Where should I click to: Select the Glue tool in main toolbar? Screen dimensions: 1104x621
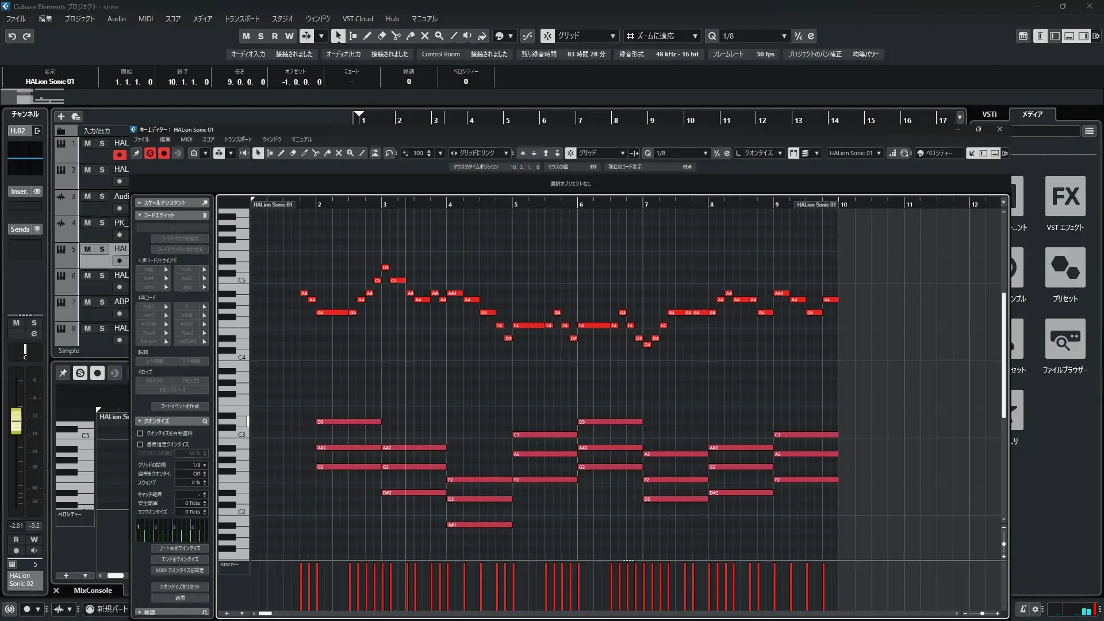click(x=411, y=36)
